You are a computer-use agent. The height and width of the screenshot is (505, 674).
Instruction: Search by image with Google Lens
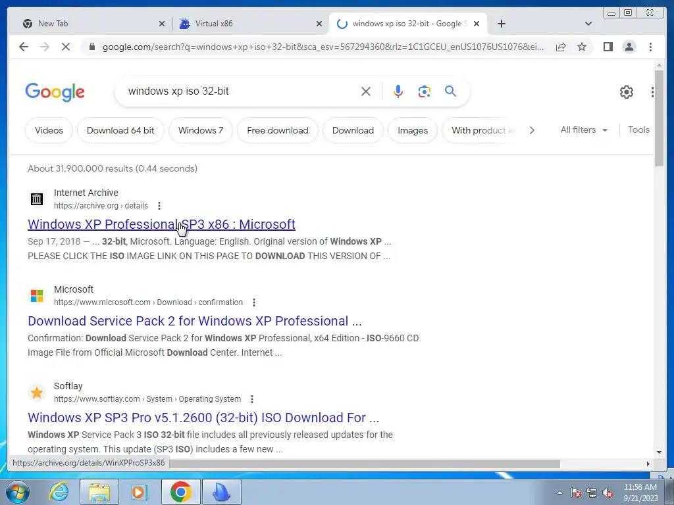pos(425,91)
